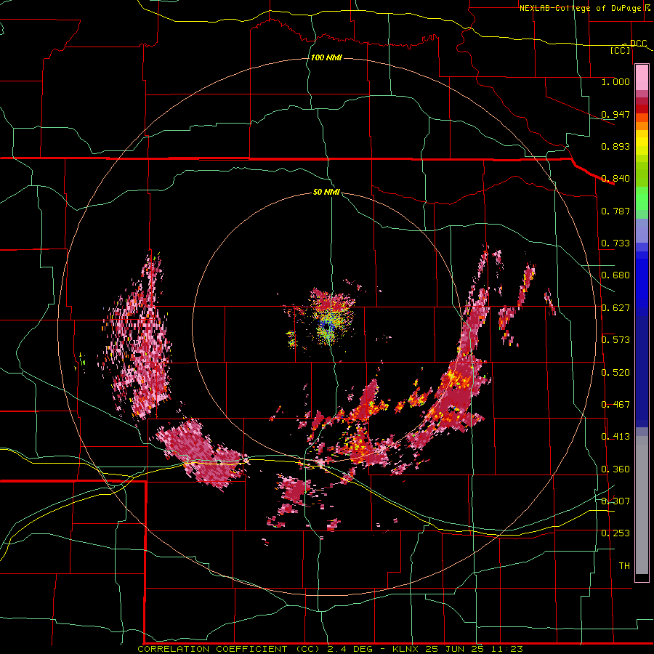Pick the light blue-purple color bar segment
The image size is (654, 654).
pos(642,230)
